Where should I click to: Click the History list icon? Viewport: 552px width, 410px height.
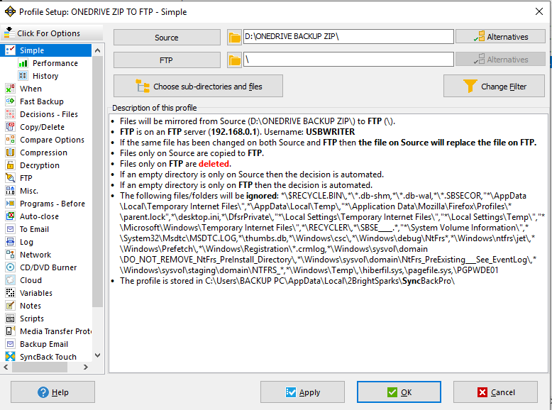point(23,76)
